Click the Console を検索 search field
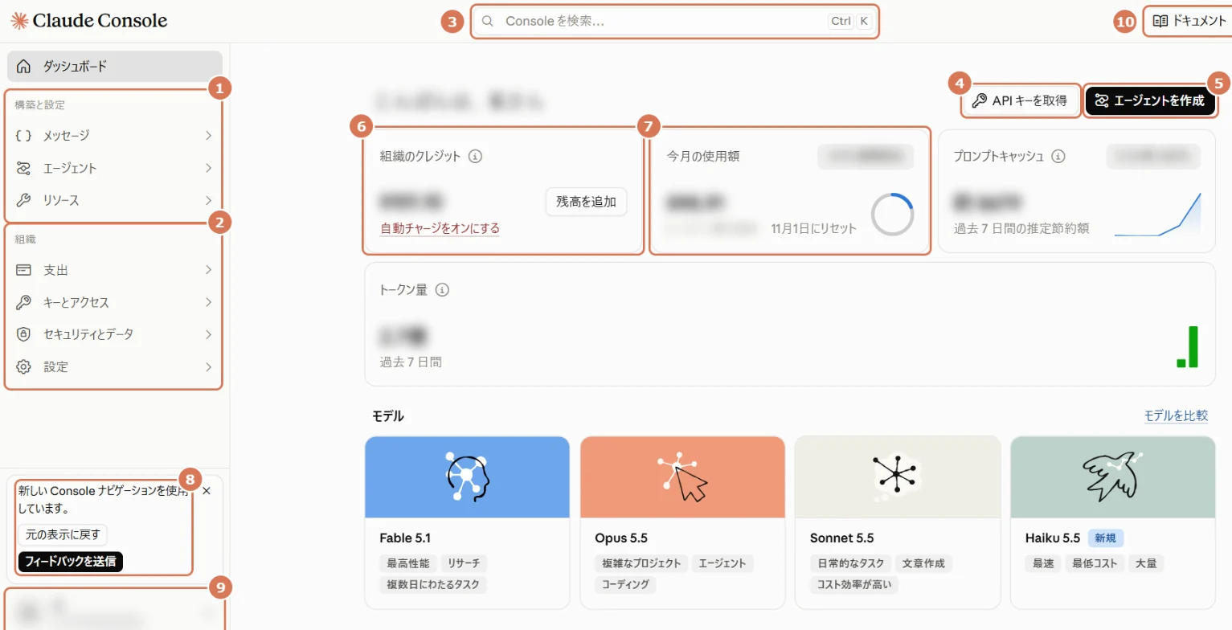 (675, 22)
